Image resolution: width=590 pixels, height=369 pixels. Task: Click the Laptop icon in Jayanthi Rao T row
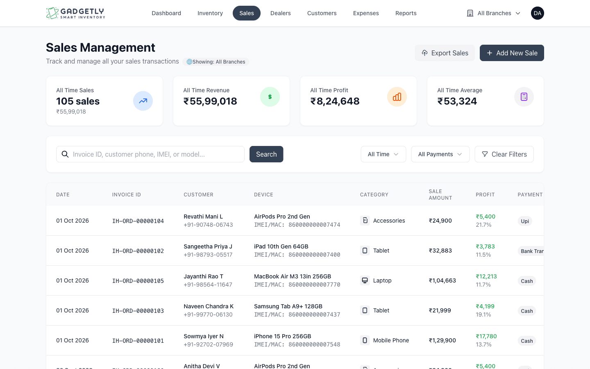pos(365,280)
